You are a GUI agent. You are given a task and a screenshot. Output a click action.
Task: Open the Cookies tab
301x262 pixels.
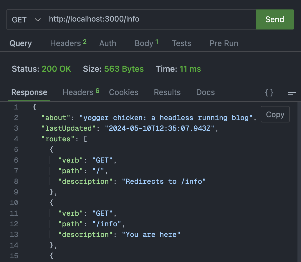tap(123, 92)
